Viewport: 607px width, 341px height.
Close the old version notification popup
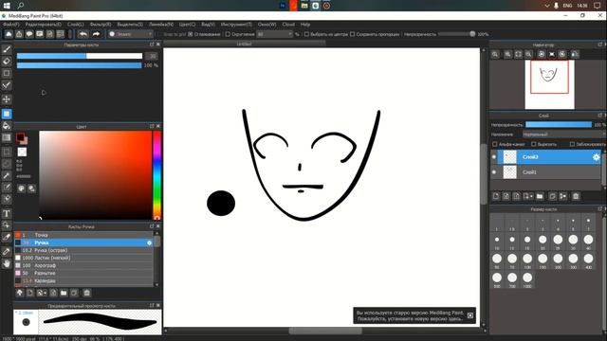click(470, 315)
